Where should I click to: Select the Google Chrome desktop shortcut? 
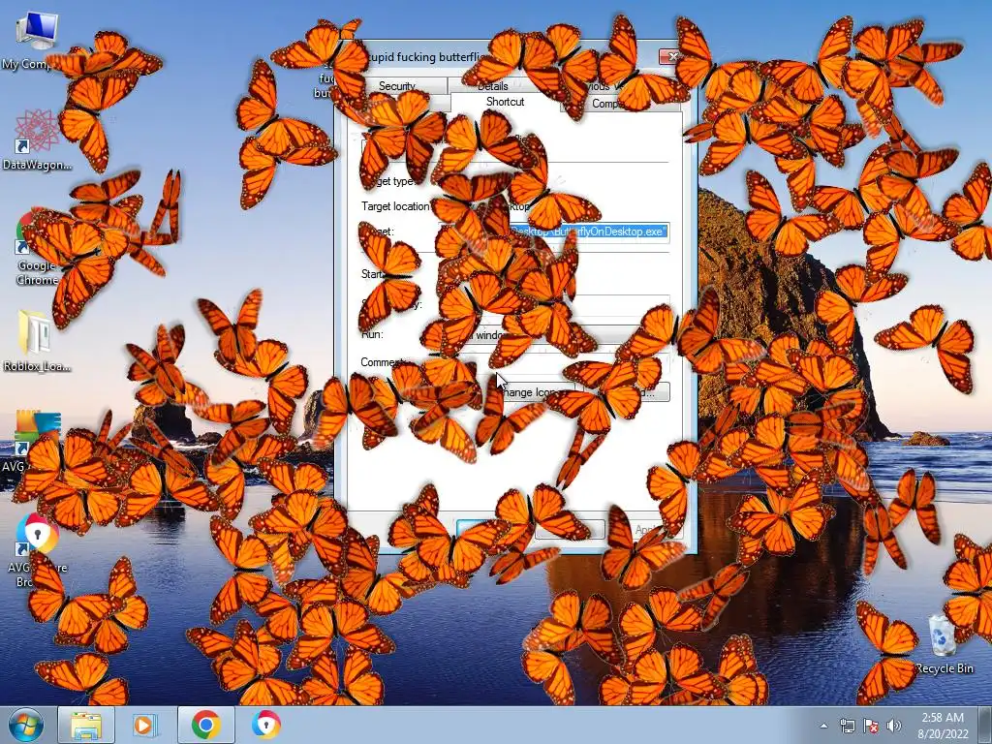36,248
